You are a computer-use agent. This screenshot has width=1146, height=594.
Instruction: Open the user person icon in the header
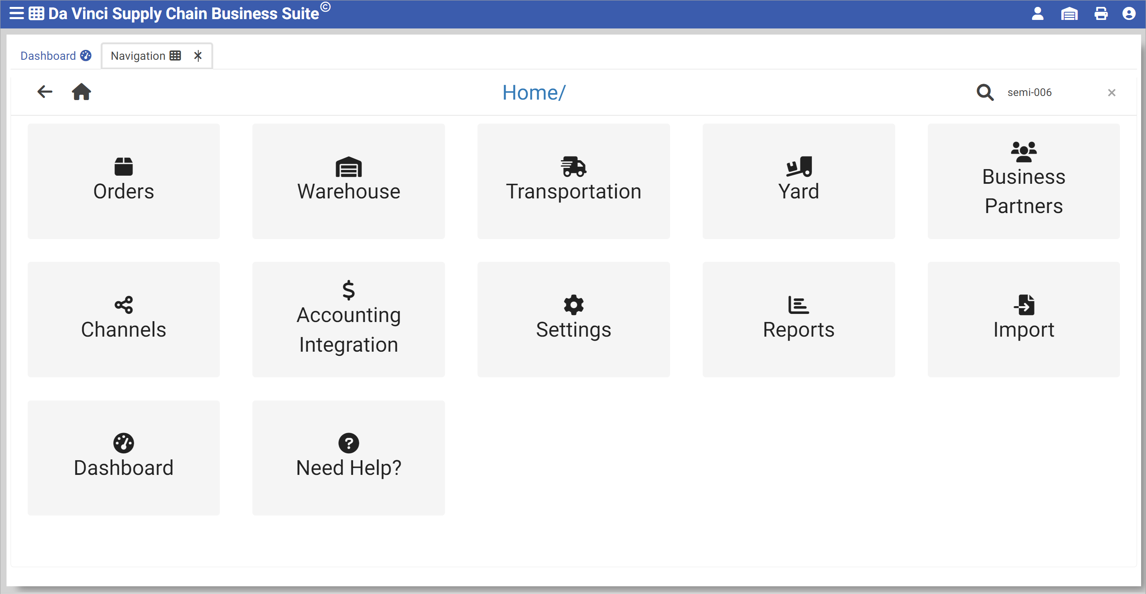click(1037, 14)
